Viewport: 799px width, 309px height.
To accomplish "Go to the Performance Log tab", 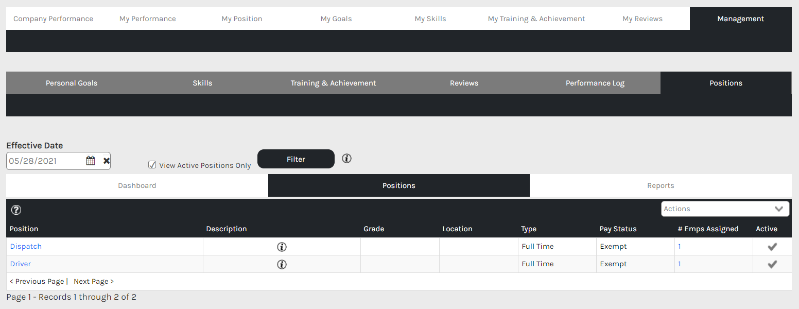I will 595,83.
